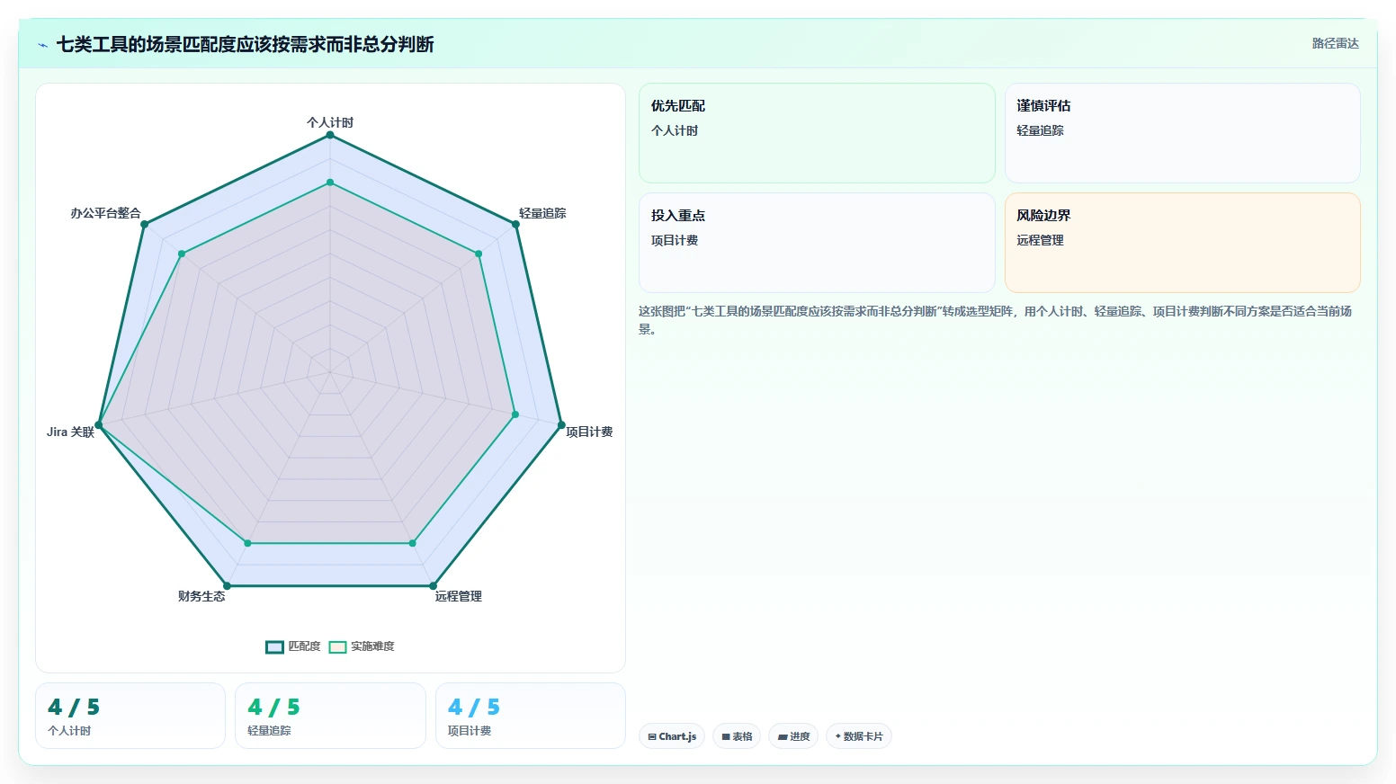
Task: Click the 匹配度 data point at 个人计时
Action: [330, 135]
